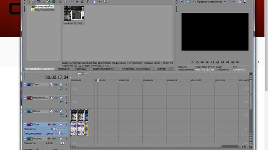This screenshot has width=268, height=150.
Task: Minimize the Текст track header
Action: tap(25, 85)
